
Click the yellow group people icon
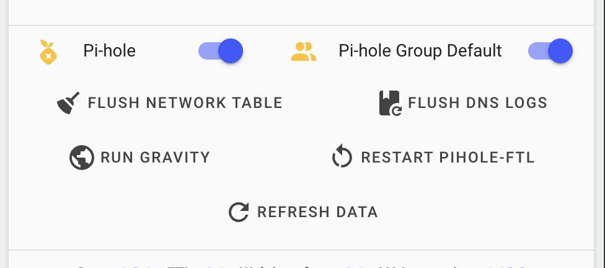tap(304, 51)
